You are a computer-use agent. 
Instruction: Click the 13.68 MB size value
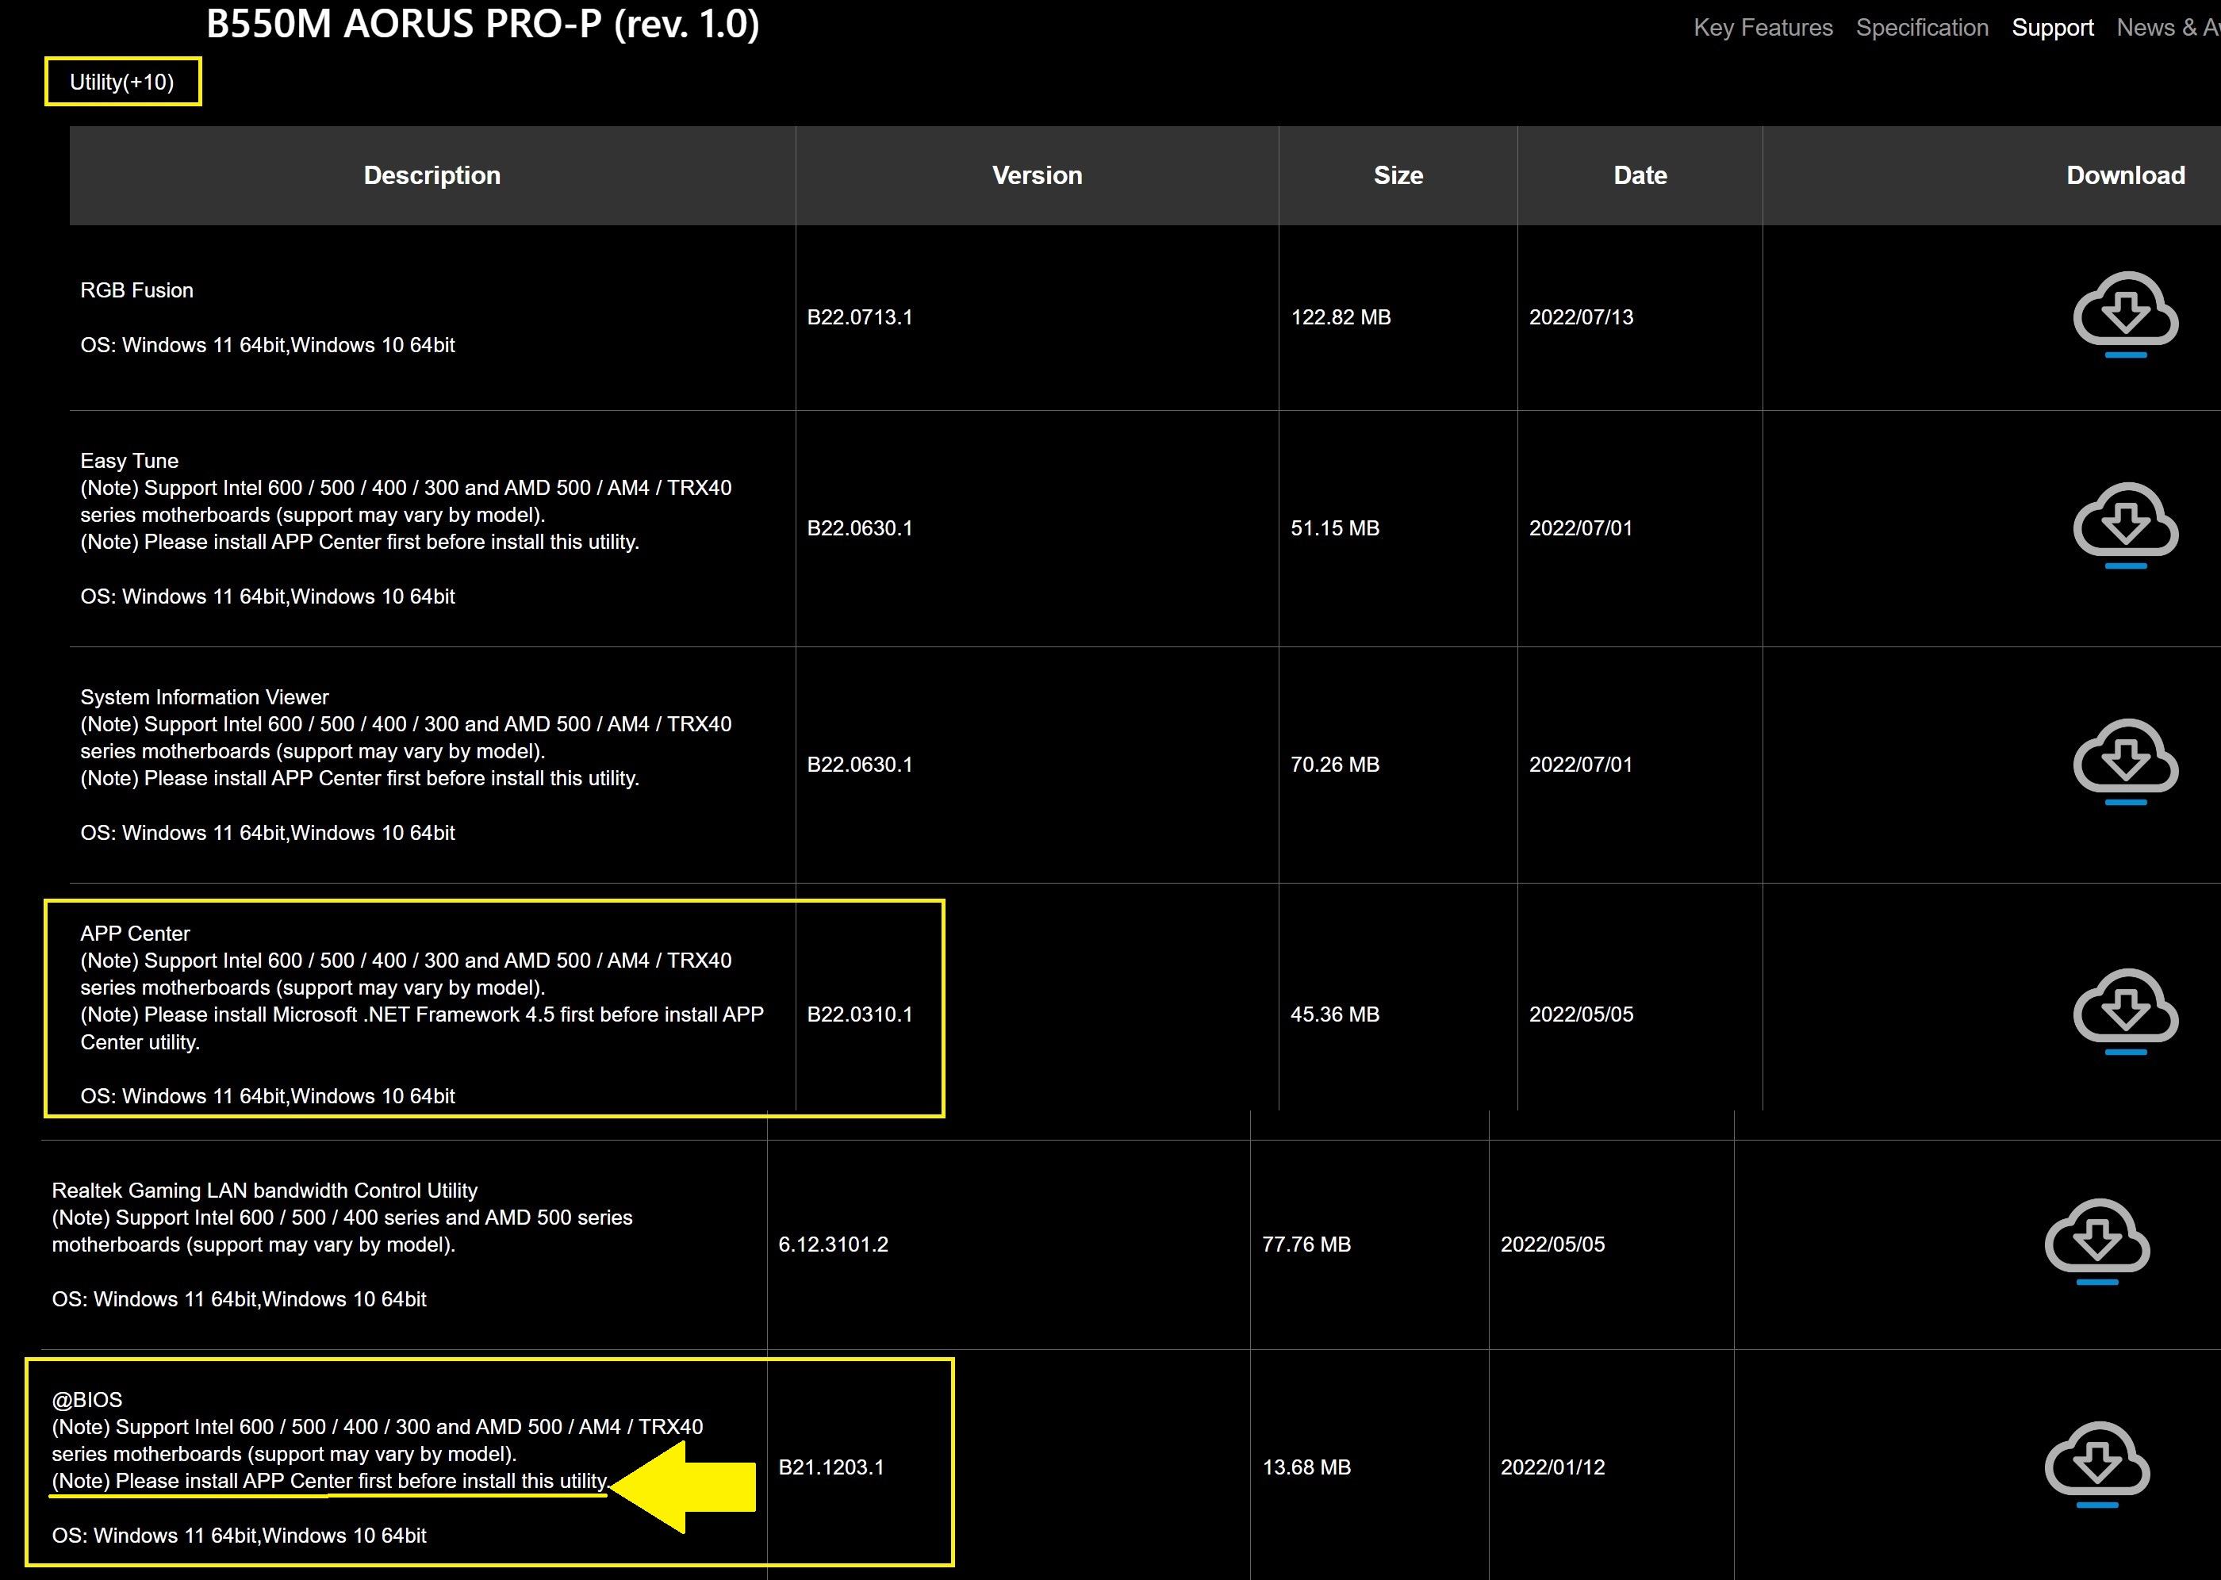click(x=1306, y=1467)
